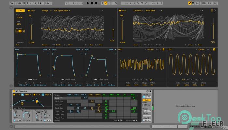Toggle the Wavetable device activator button
Viewport: 228px width, 130px height.
(14, 91)
